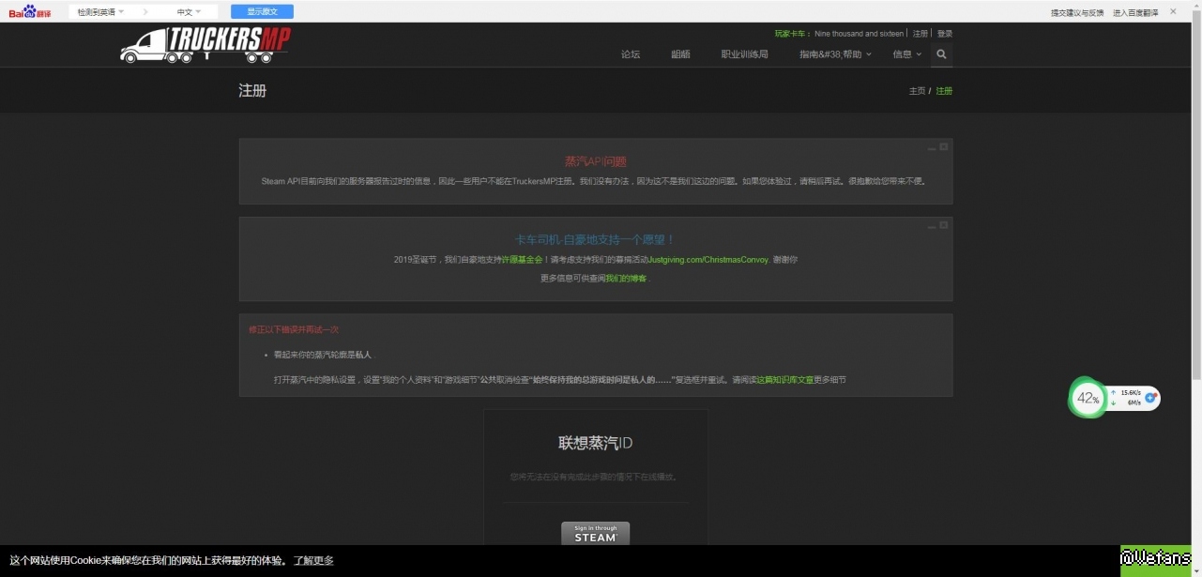Image resolution: width=1202 pixels, height=577 pixels.
Task: Expand the 指南&帮助 navigation menu
Action: (835, 54)
